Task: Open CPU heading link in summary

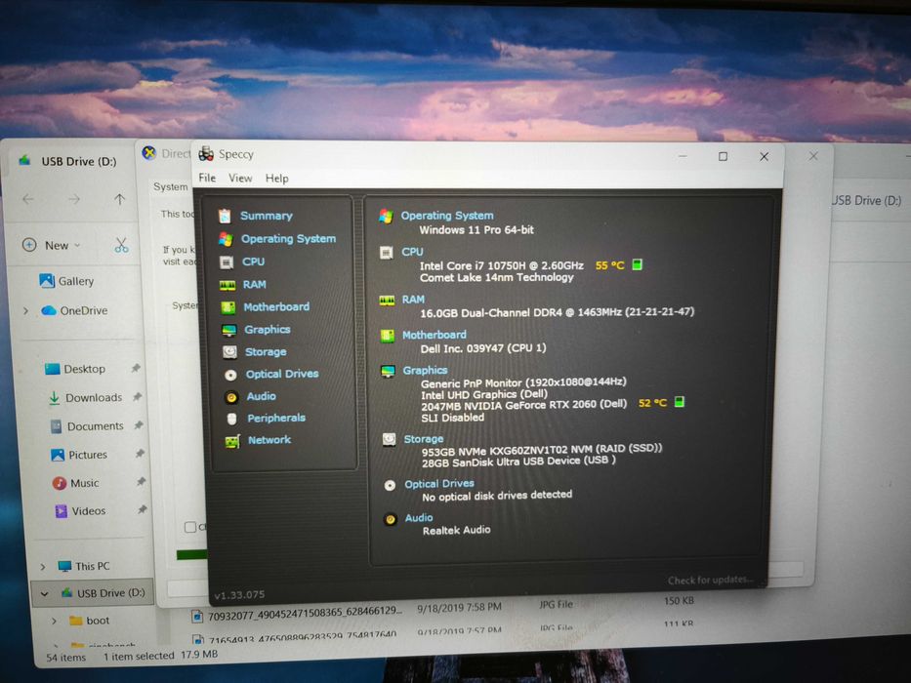Action: tap(412, 252)
